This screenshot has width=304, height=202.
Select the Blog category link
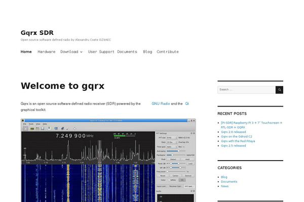pos(224,177)
